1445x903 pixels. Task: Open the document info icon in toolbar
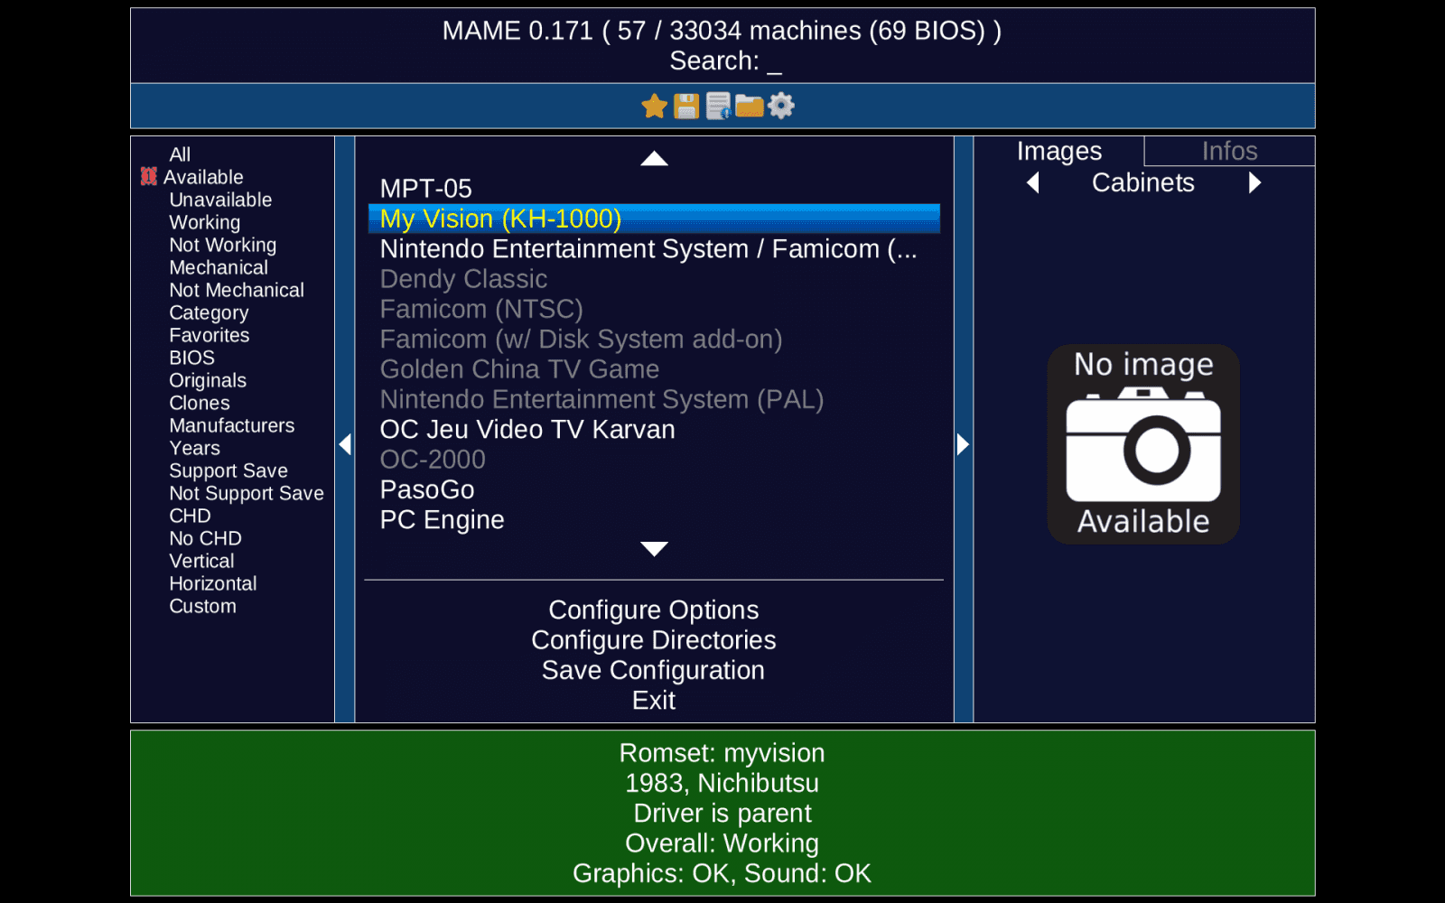click(718, 107)
